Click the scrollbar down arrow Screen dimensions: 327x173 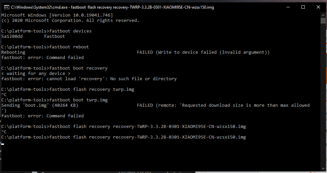[x=323, y=168]
